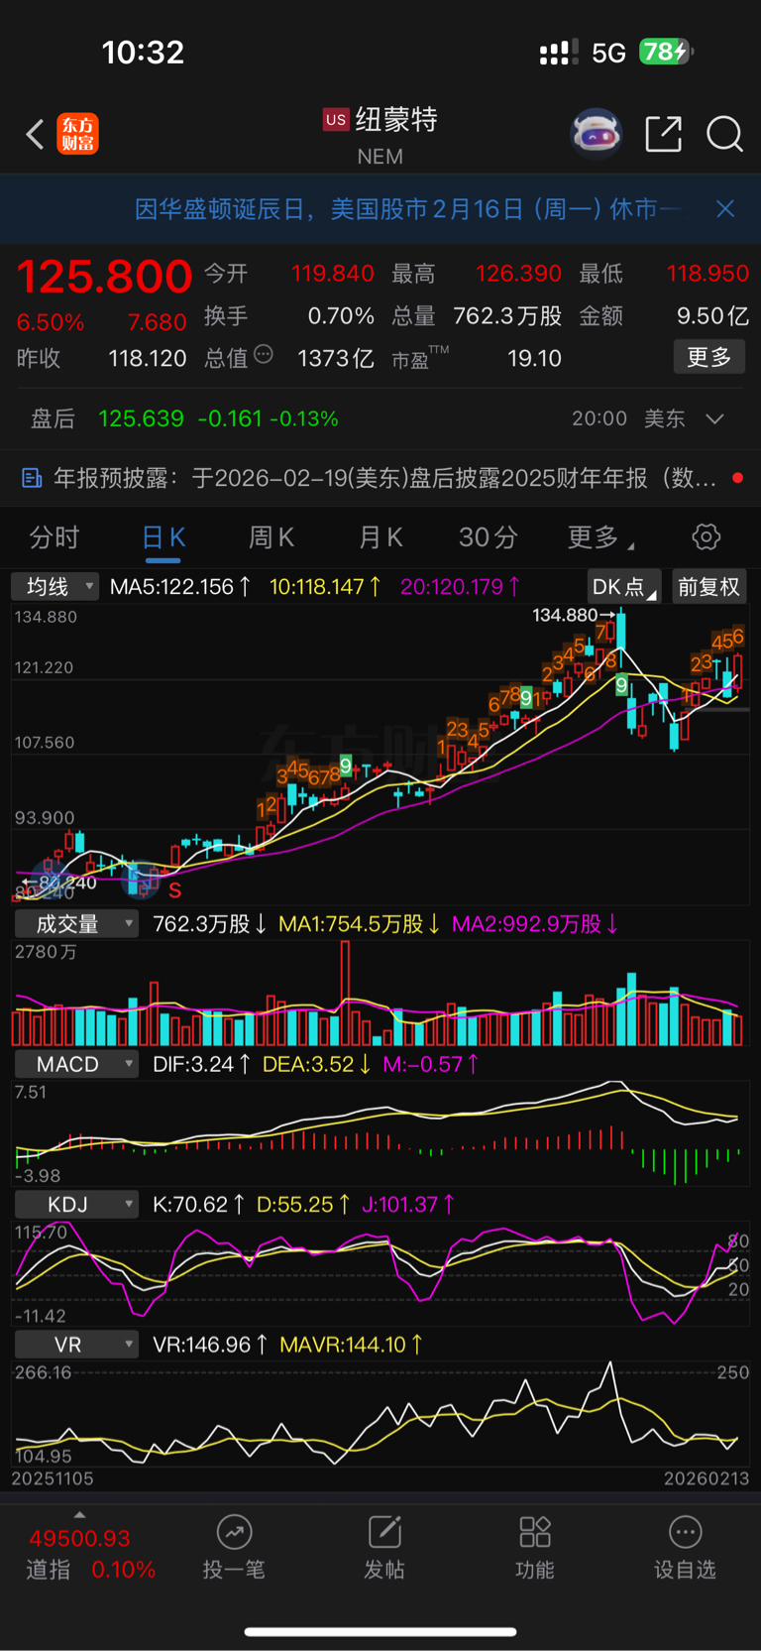The width and height of the screenshot is (761, 1651).
Task: Tap the share export icon
Action: [663, 133]
